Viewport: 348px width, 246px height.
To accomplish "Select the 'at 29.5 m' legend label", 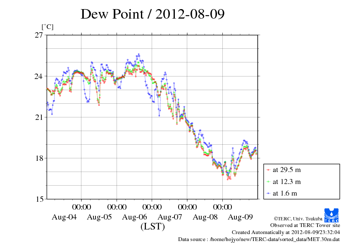I will [286, 170].
